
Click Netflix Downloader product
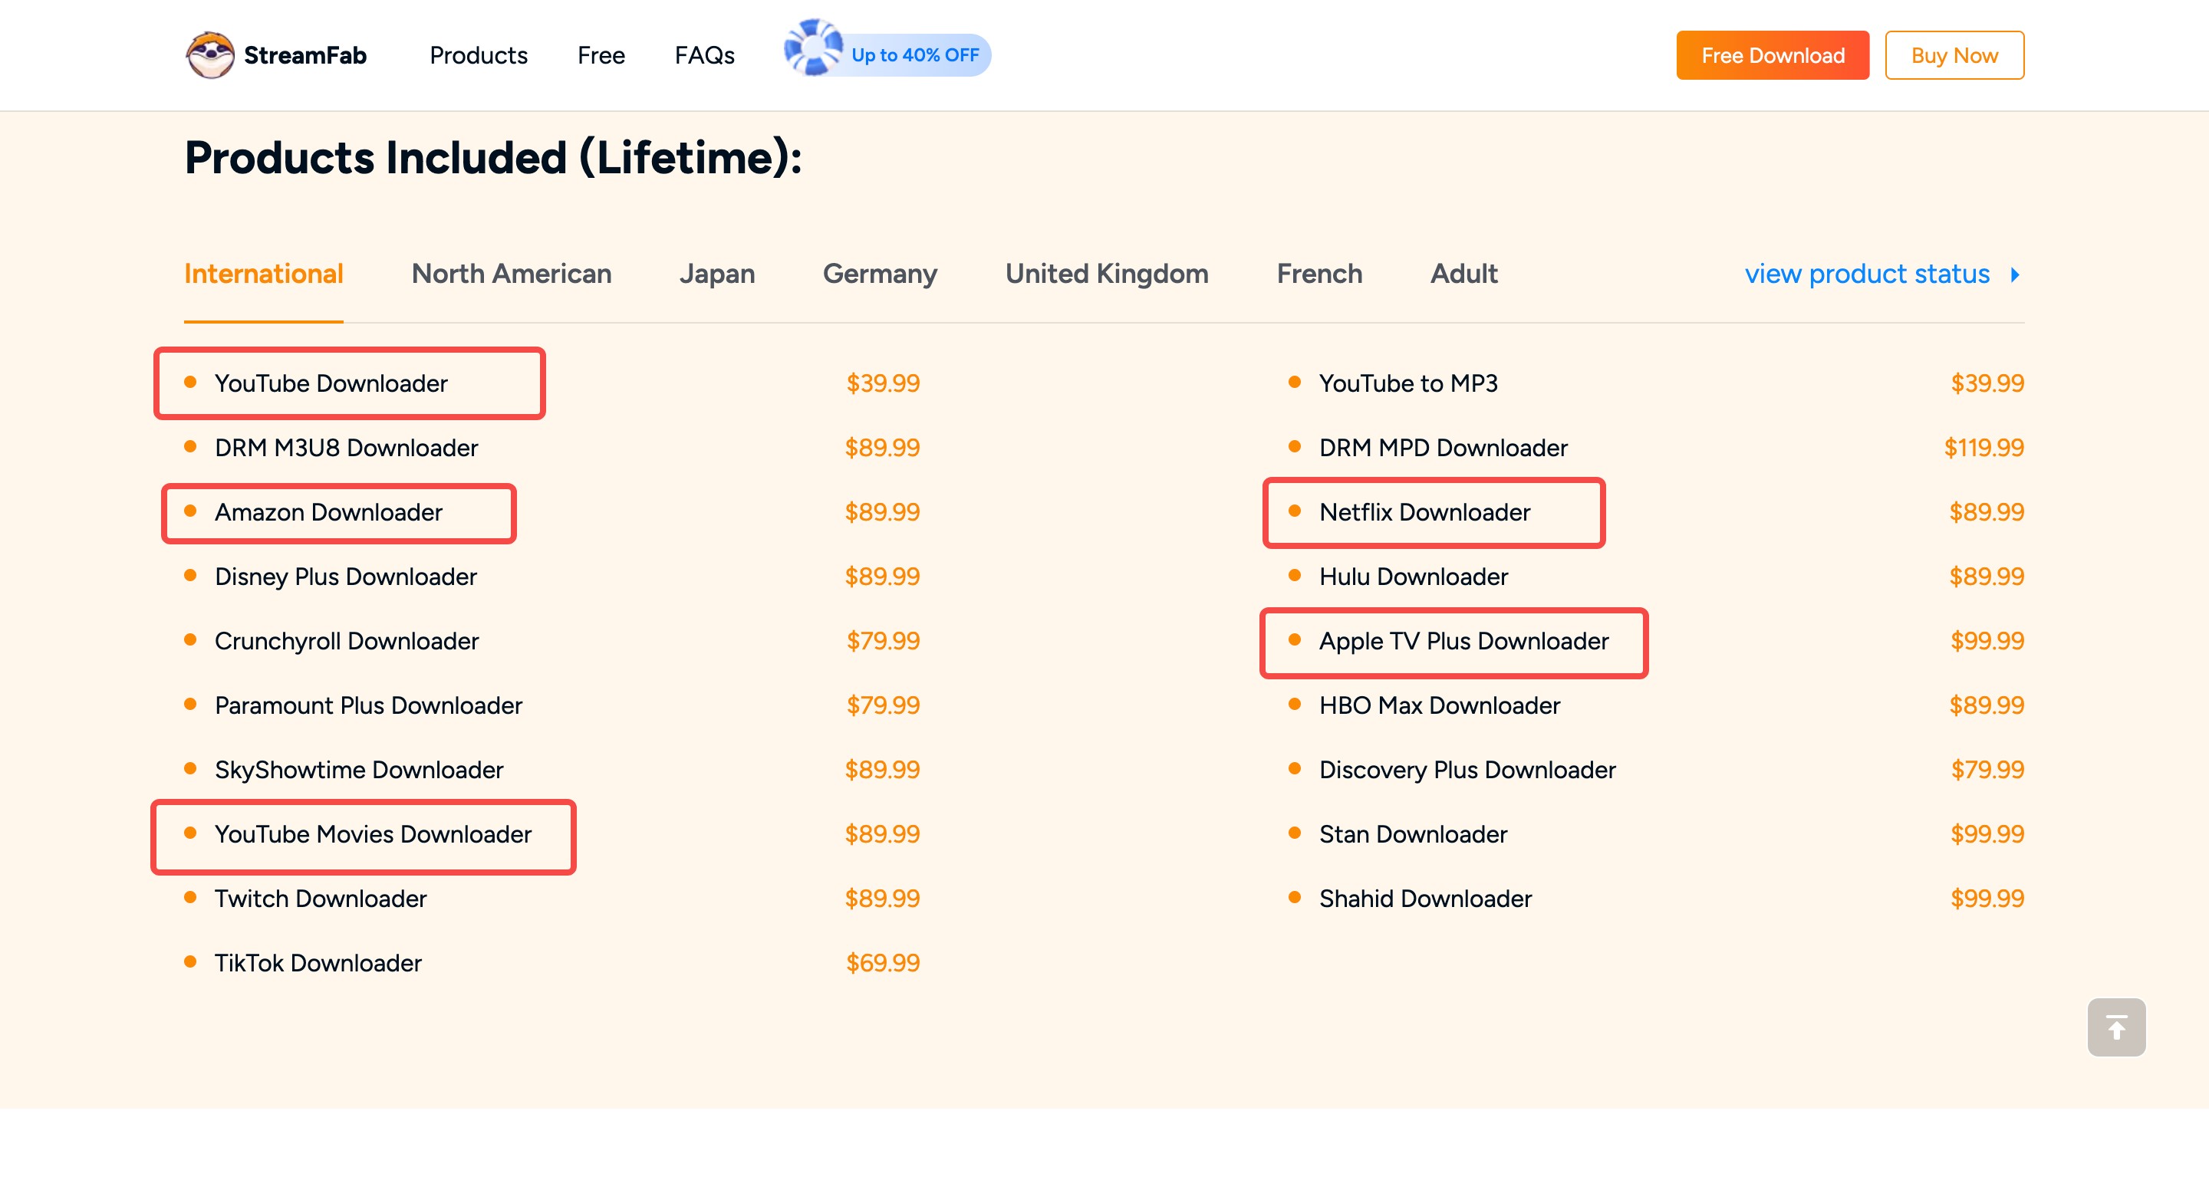1424,511
